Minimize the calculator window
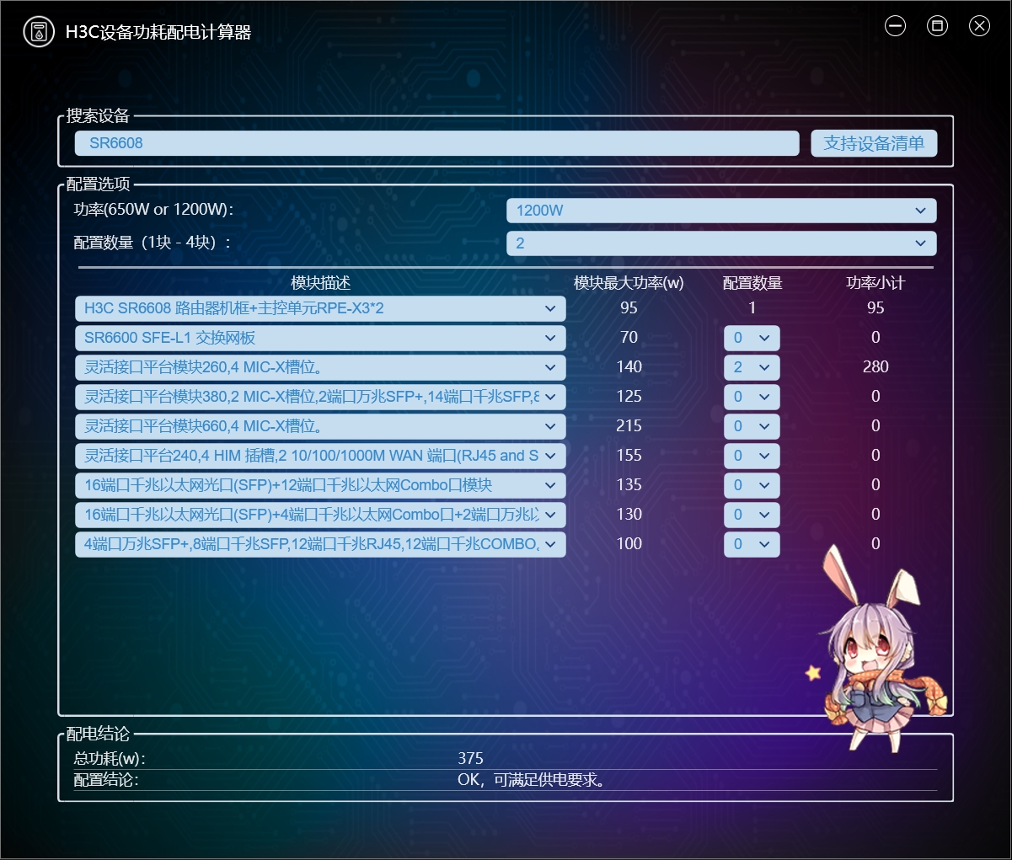The height and width of the screenshot is (860, 1012). 895,26
